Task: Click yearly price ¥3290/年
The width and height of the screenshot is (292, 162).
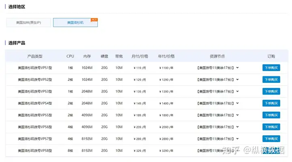Action: tap(166, 151)
